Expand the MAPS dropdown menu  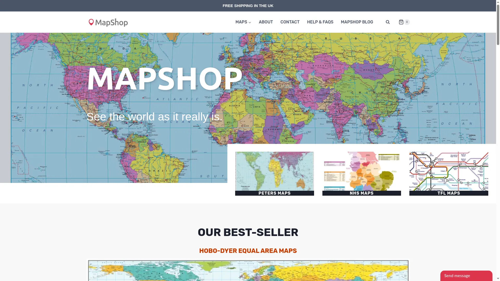[243, 22]
